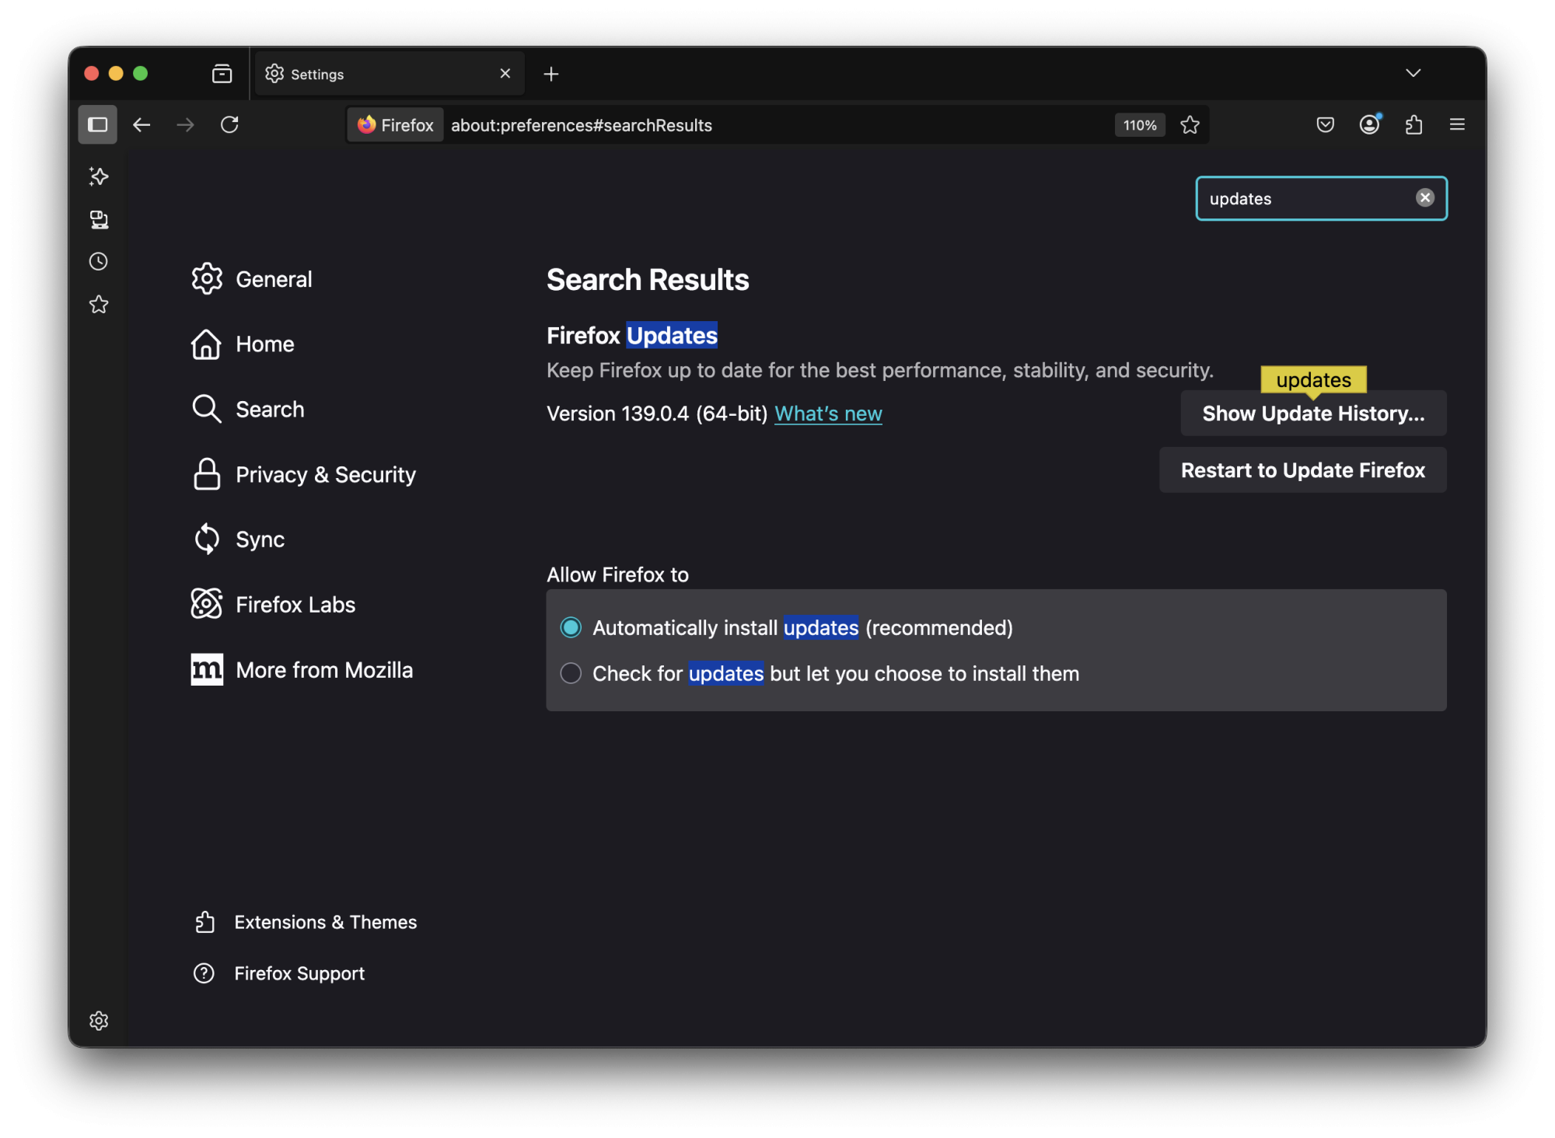Click the Firefox View icon in tab bar

click(x=222, y=74)
